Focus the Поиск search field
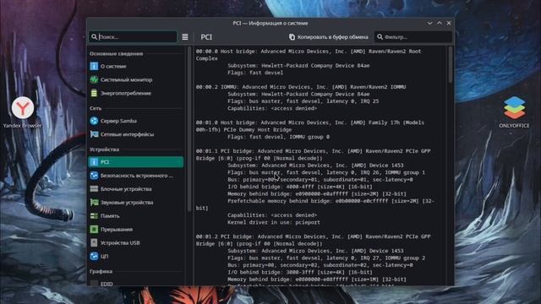This screenshot has height=304, width=541. pos(133,37)
